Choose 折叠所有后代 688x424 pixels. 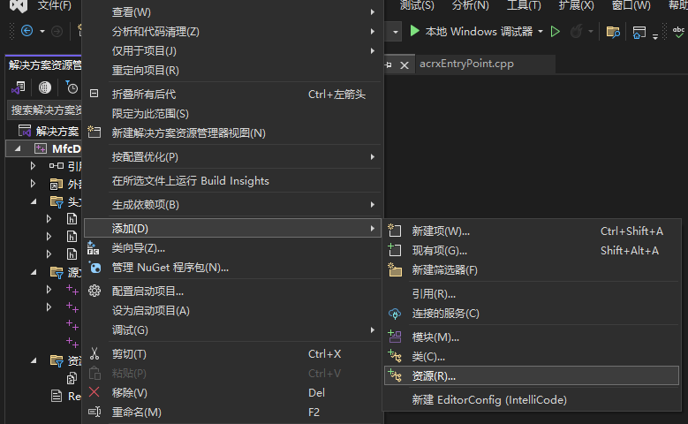pyautogui.click(x=233, y=94)
